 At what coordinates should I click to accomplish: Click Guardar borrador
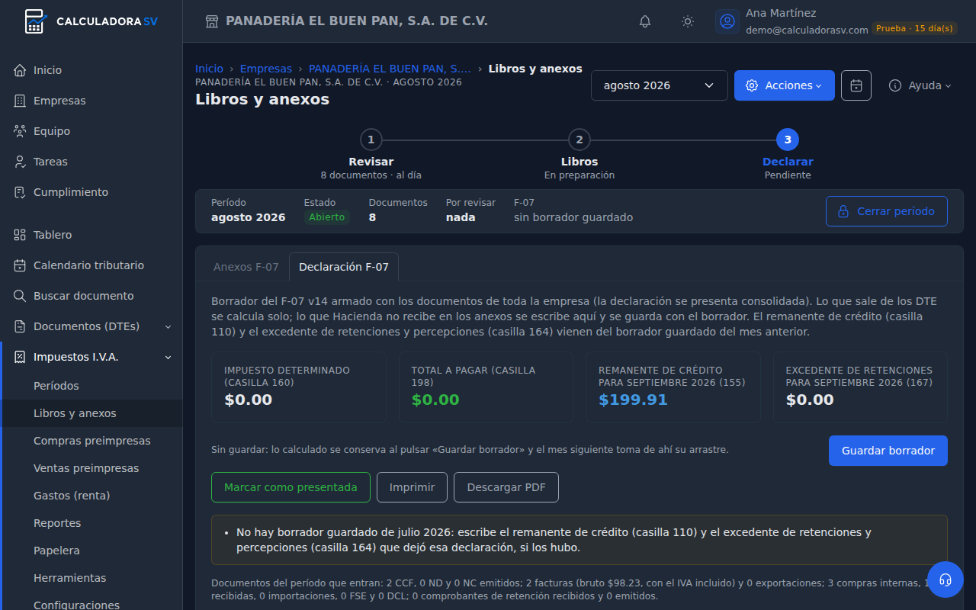coord(888,451)
